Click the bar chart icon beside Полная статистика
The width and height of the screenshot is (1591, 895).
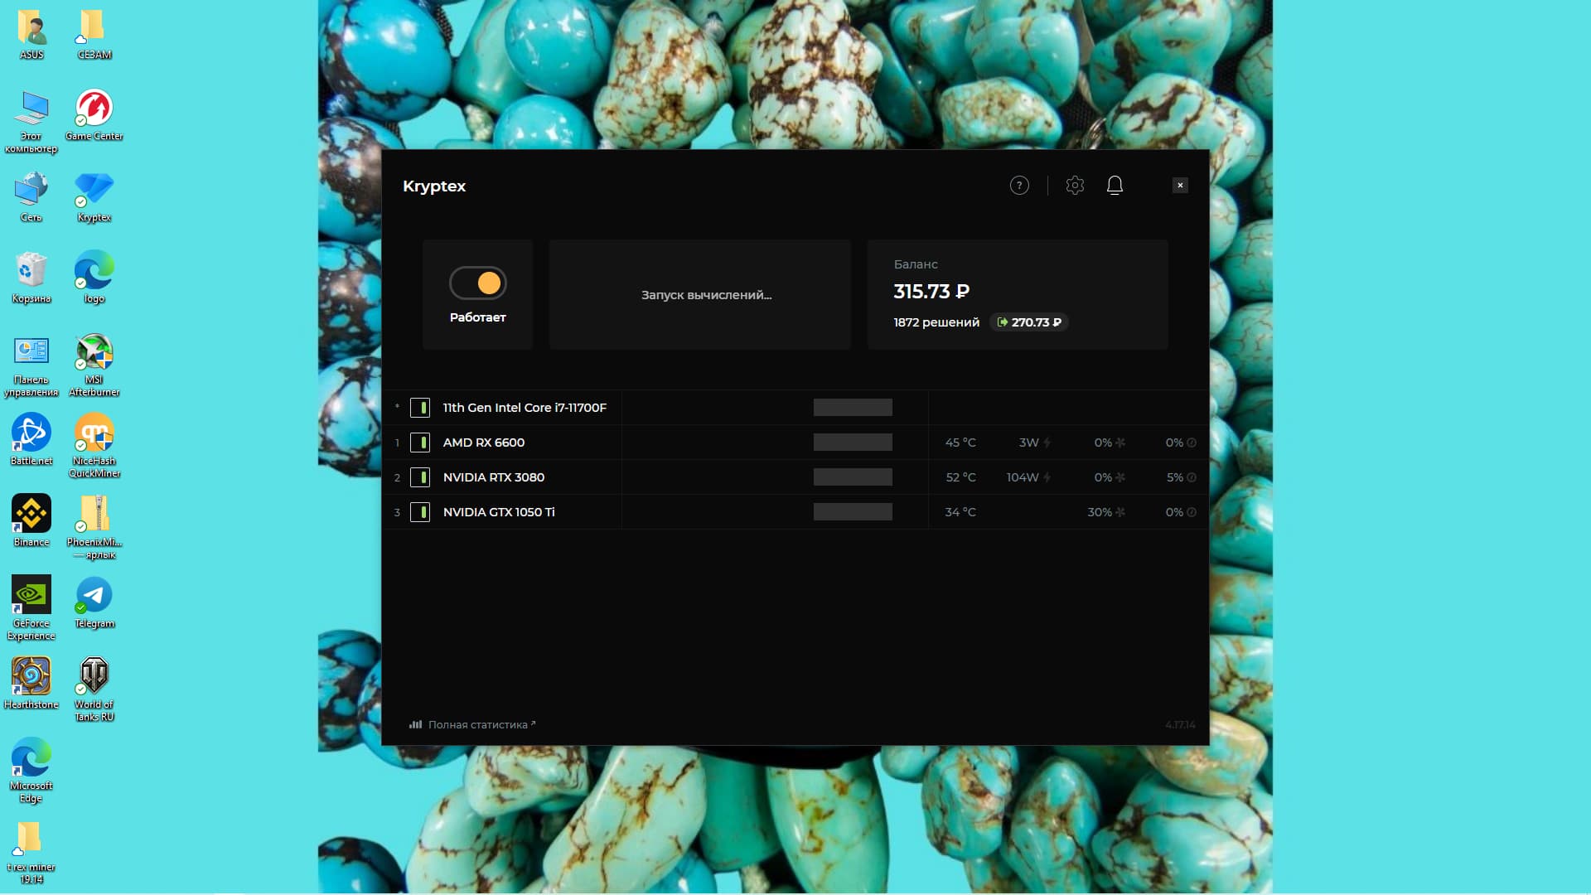tap(415, 724)
